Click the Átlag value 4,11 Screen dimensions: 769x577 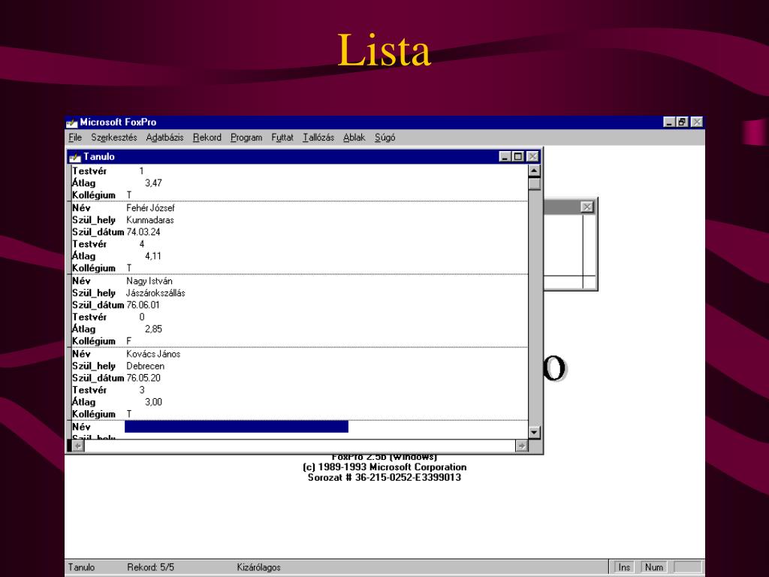153,256
